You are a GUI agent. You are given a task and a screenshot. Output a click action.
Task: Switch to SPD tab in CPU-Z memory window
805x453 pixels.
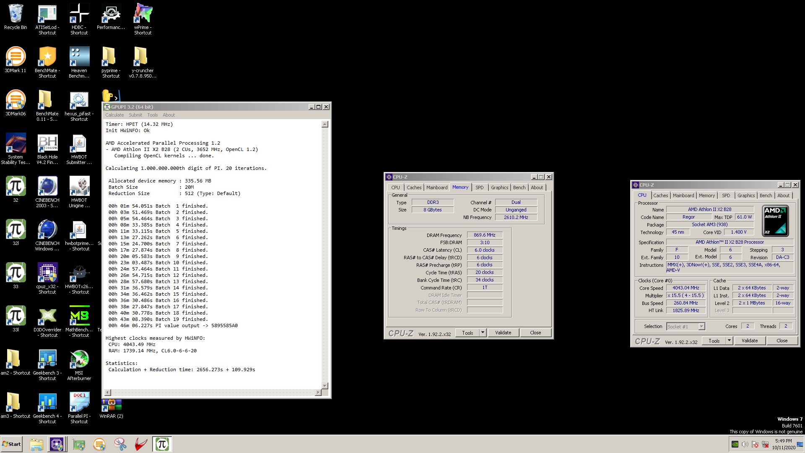[479, 187]
